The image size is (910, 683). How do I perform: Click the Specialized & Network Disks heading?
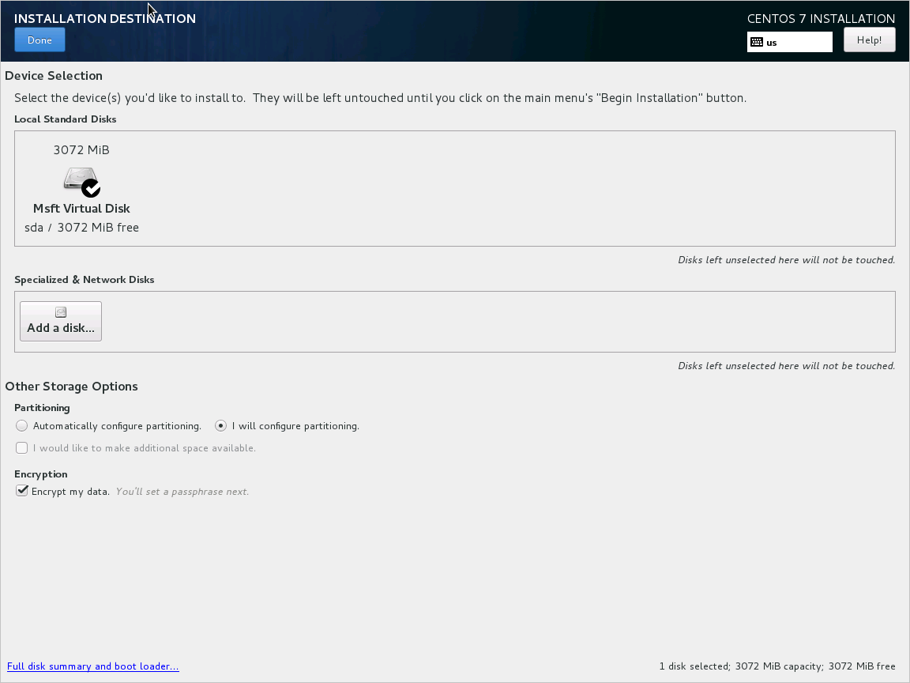[85, 279]
